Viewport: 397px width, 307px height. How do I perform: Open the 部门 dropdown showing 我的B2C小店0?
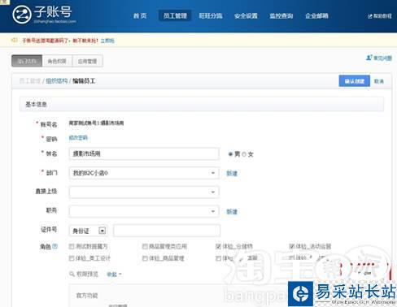click(144, 173)
